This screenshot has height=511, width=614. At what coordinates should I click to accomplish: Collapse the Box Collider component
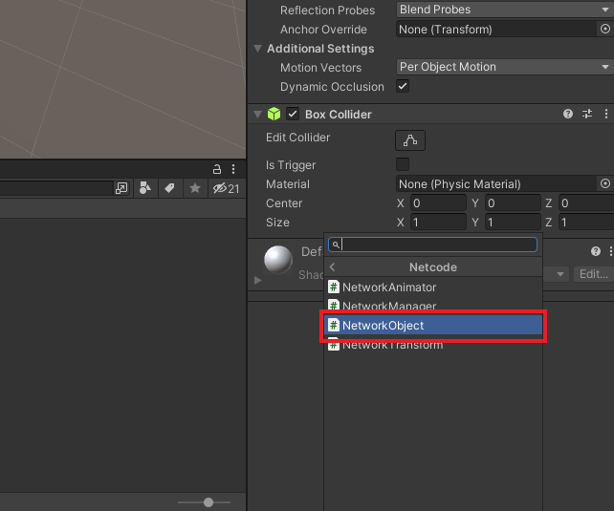click(x=257, y=115)
